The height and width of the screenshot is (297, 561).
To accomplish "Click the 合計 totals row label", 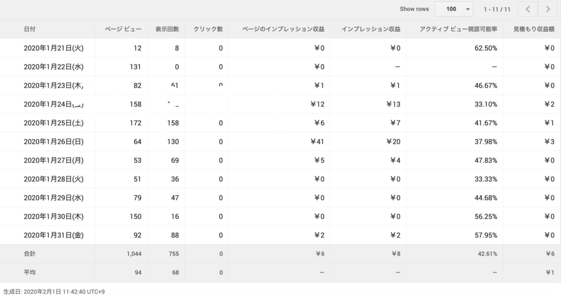I will click(30, 254).
